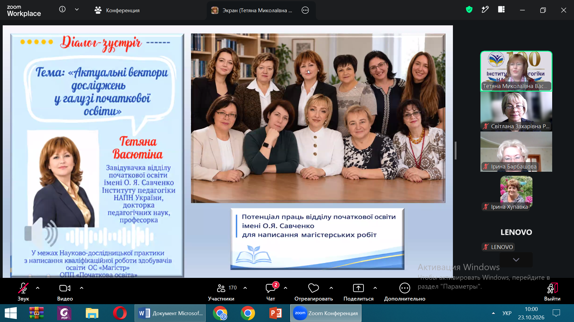Open PowerPoint from the taskbar
The width and height of the screenshot is (574, 322).
(x=276, y=313)
